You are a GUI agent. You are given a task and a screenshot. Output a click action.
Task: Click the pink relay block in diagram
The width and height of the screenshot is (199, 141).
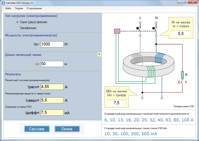117,31
